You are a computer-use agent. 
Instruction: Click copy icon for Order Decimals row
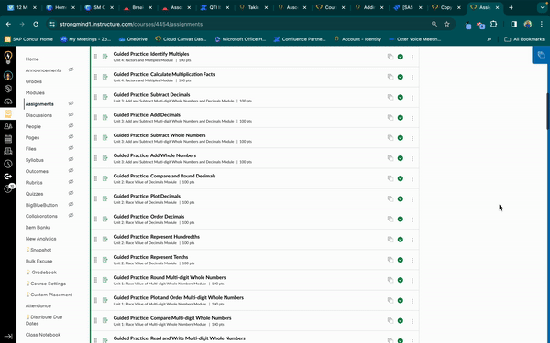click(x=390, y=220)
